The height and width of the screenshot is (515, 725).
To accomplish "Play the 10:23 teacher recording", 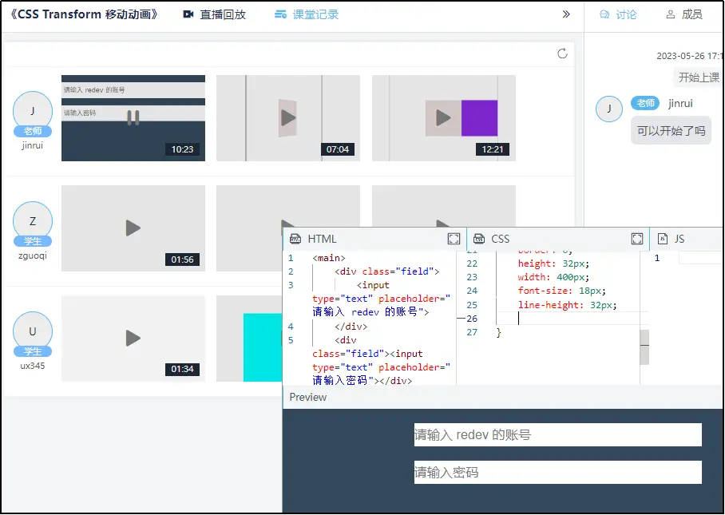I will tap(133, 118).
